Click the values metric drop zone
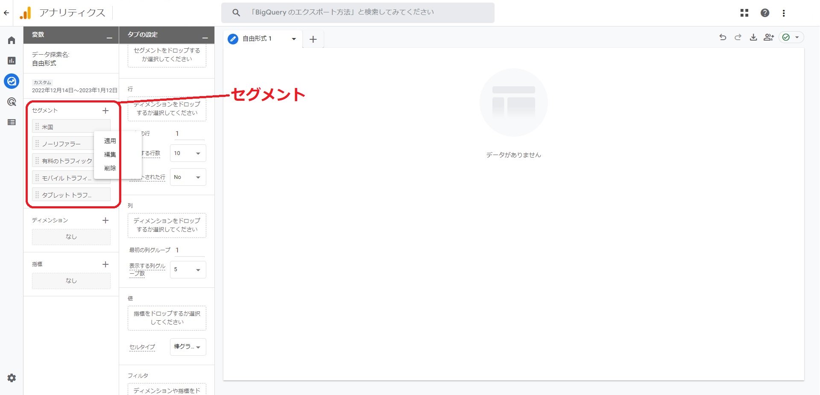This screenshot has width=820, height=395. (167, 318)
